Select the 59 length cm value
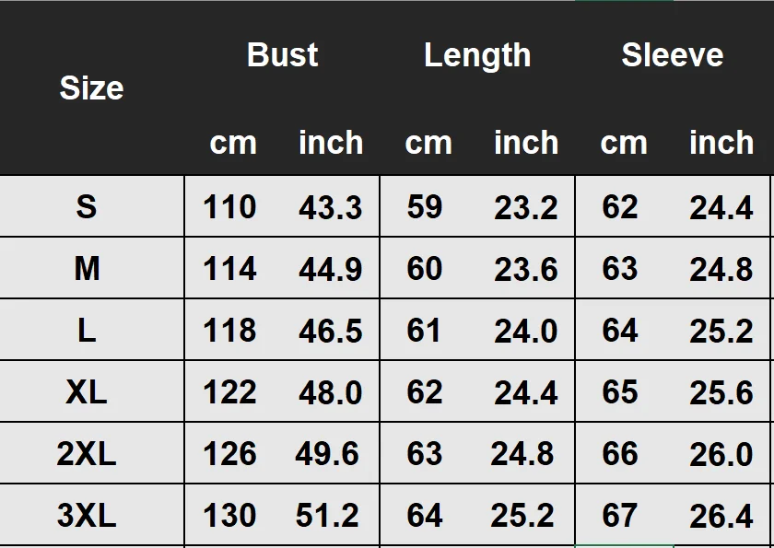Viewport: 774px width, 548px height. coord(425,206)
